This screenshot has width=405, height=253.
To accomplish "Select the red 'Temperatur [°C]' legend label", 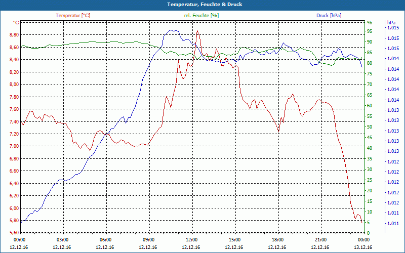I will 73,16.
